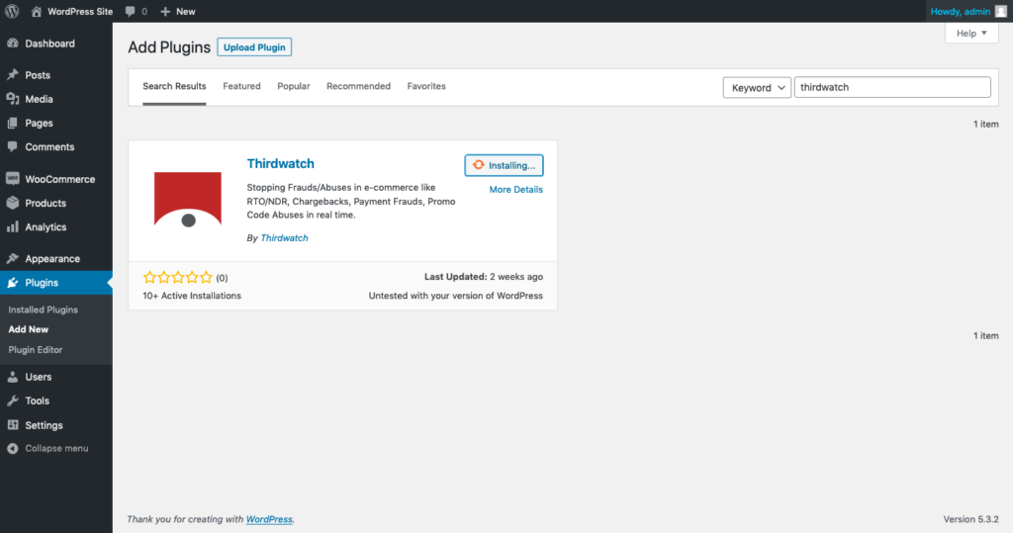Click the Add Plugins page heading
This screenshot has width=1013, height=533.
point(169,47)
